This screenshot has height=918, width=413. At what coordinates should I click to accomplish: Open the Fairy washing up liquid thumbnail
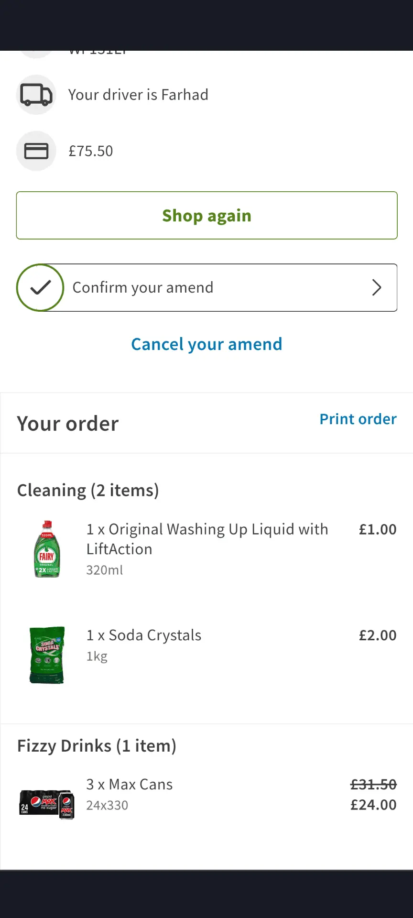pyautogui.click(x=47, y=549)
